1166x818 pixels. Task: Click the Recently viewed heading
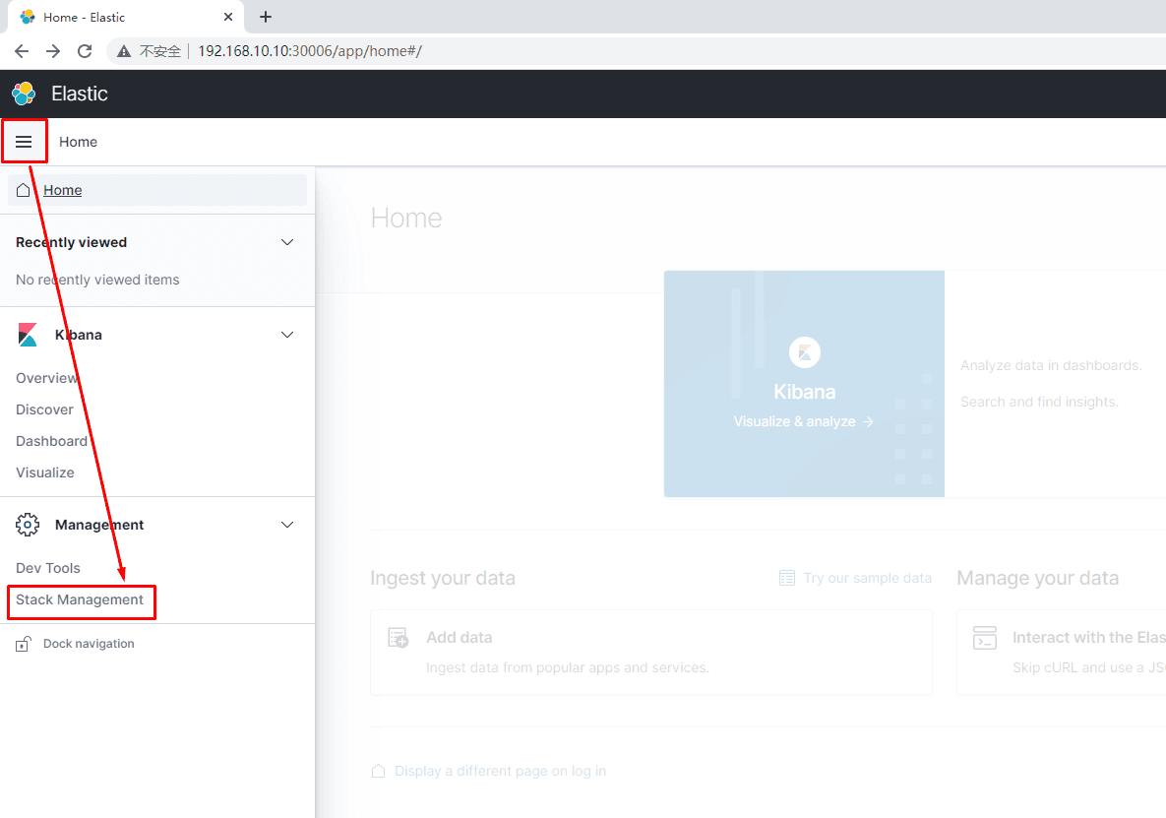click(x=72, y=242)
